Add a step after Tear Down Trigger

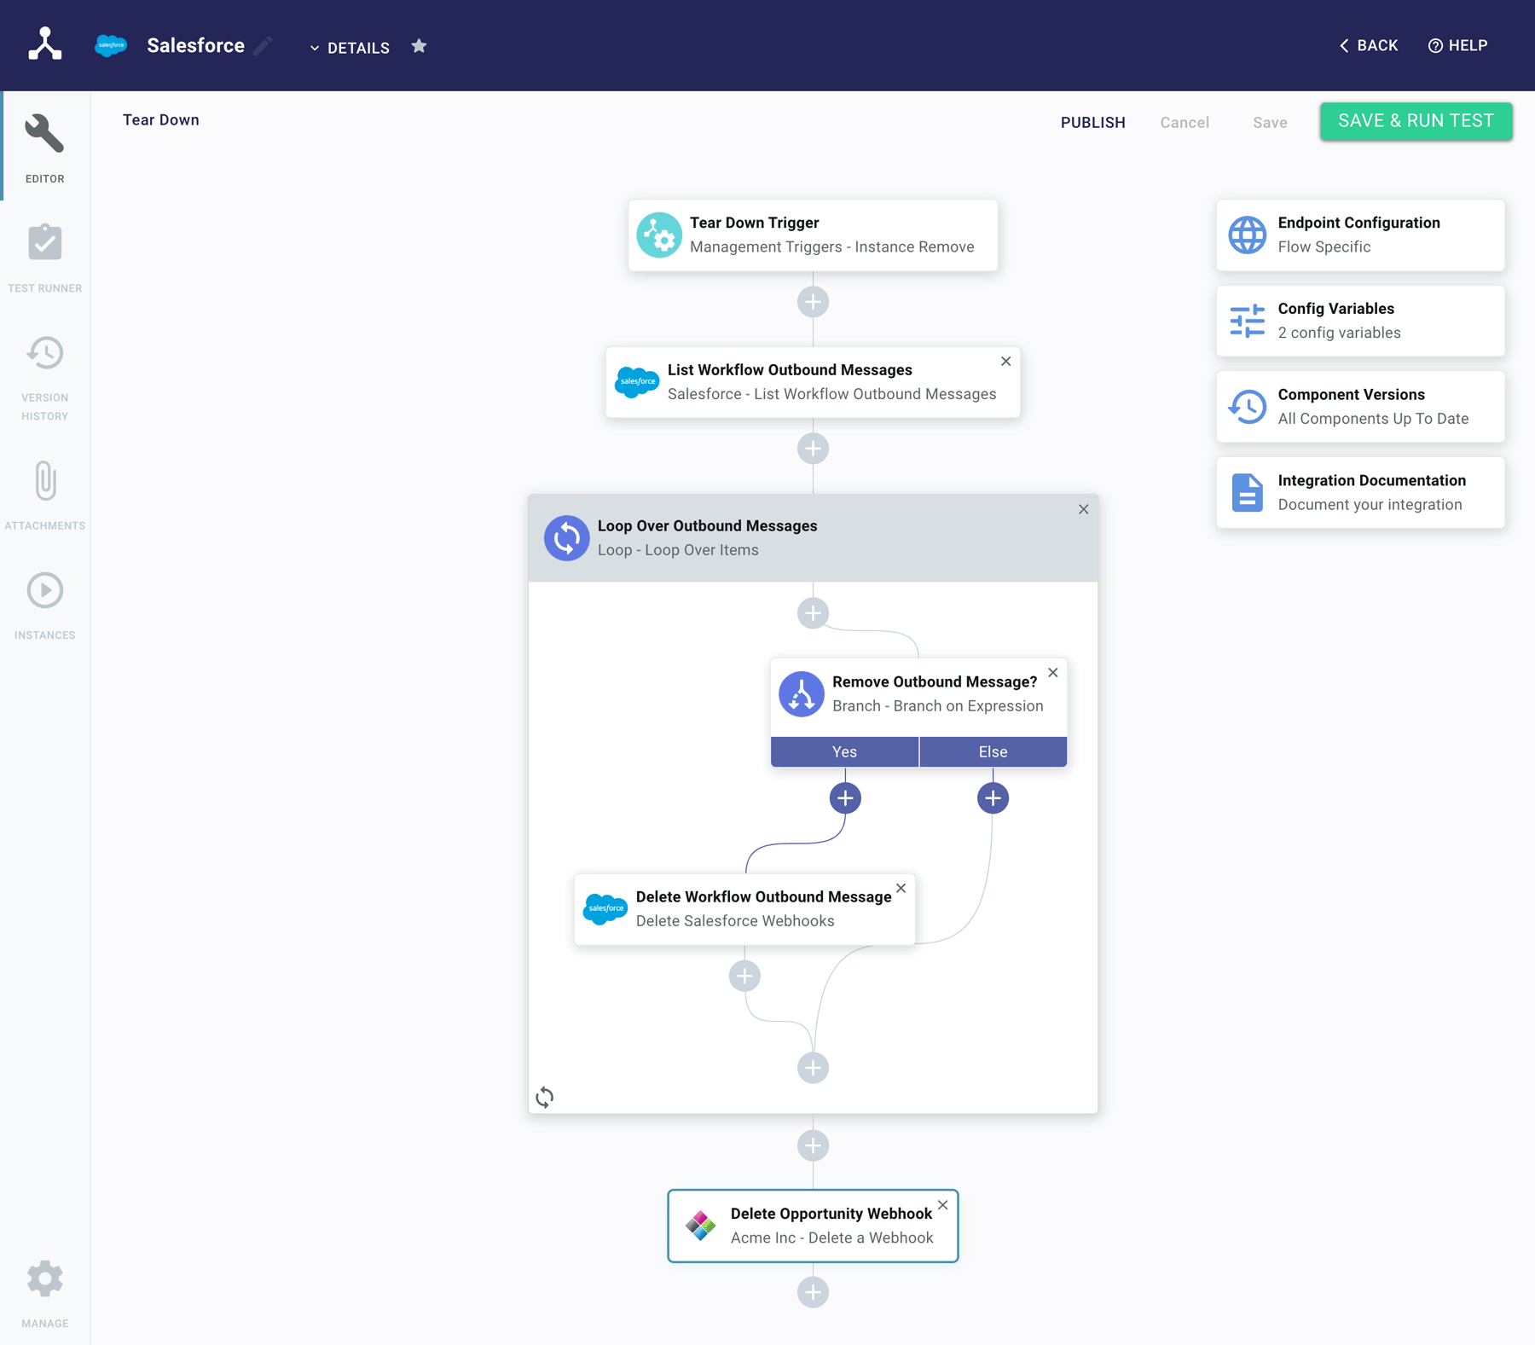[813, 302]
